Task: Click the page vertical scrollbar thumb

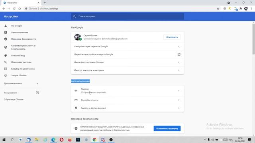Action: [x=253, y=39]
